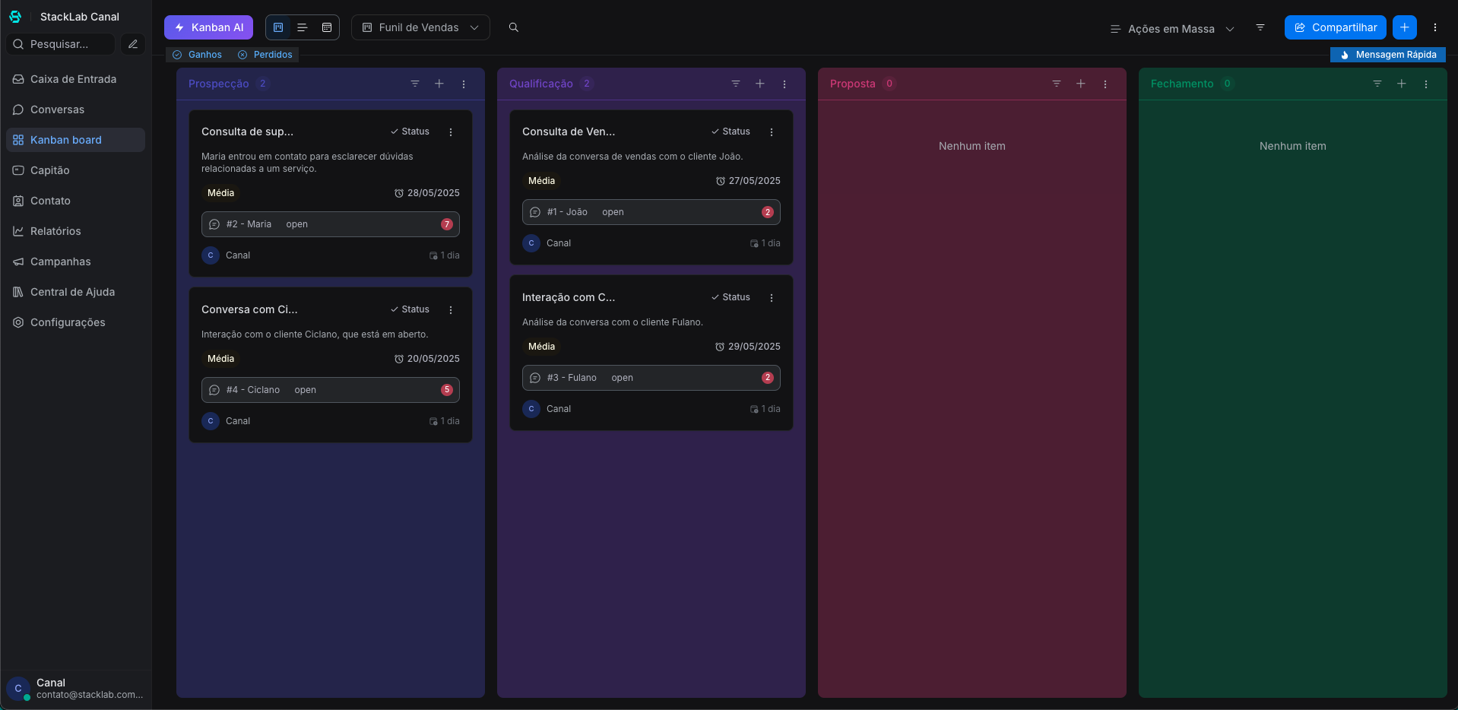Add a new item to the Prospecção column
The height and width of the screenshot is (710, 1458).
point(439,84)
